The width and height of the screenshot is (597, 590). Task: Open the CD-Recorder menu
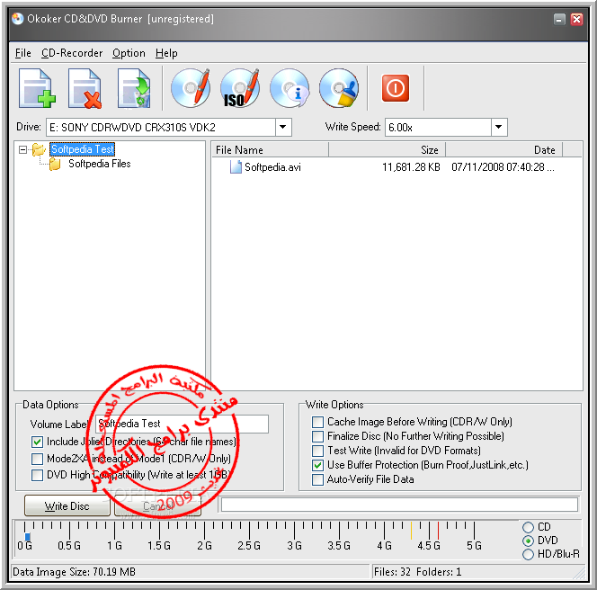click(x=72, y=53)
